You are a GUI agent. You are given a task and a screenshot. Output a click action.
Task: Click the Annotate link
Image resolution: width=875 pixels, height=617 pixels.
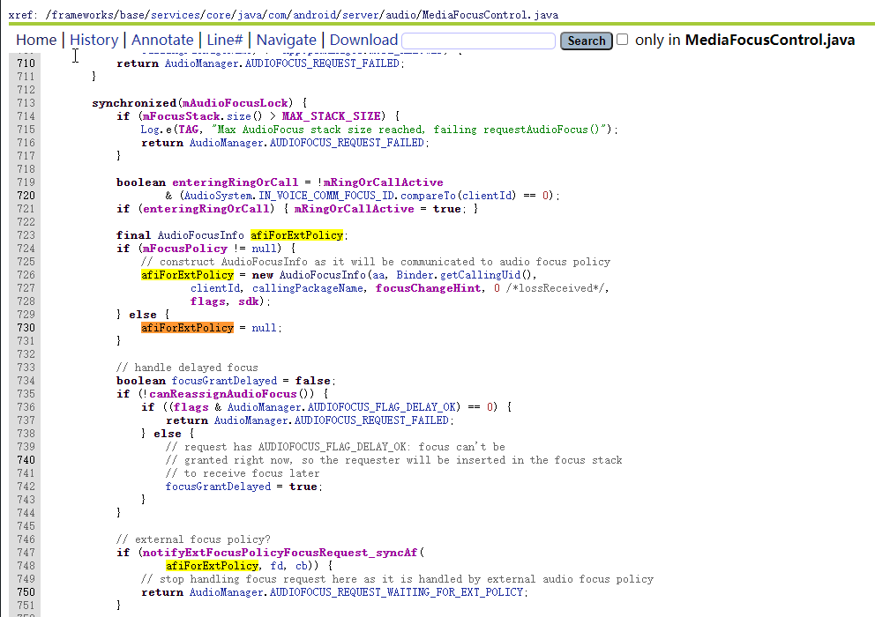click(162, 41)
